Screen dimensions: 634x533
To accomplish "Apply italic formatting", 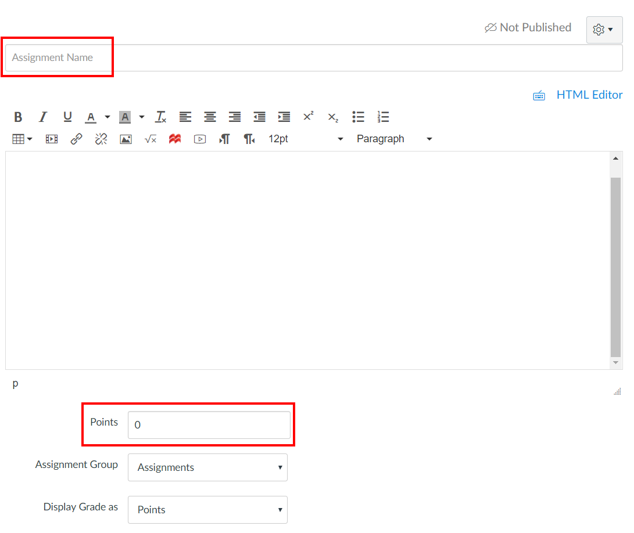I will 43,117.
